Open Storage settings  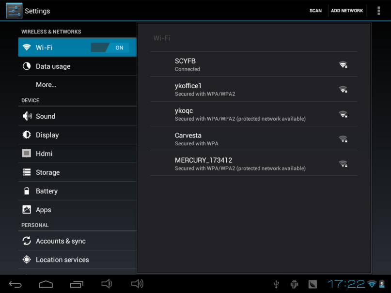point(78,172)
